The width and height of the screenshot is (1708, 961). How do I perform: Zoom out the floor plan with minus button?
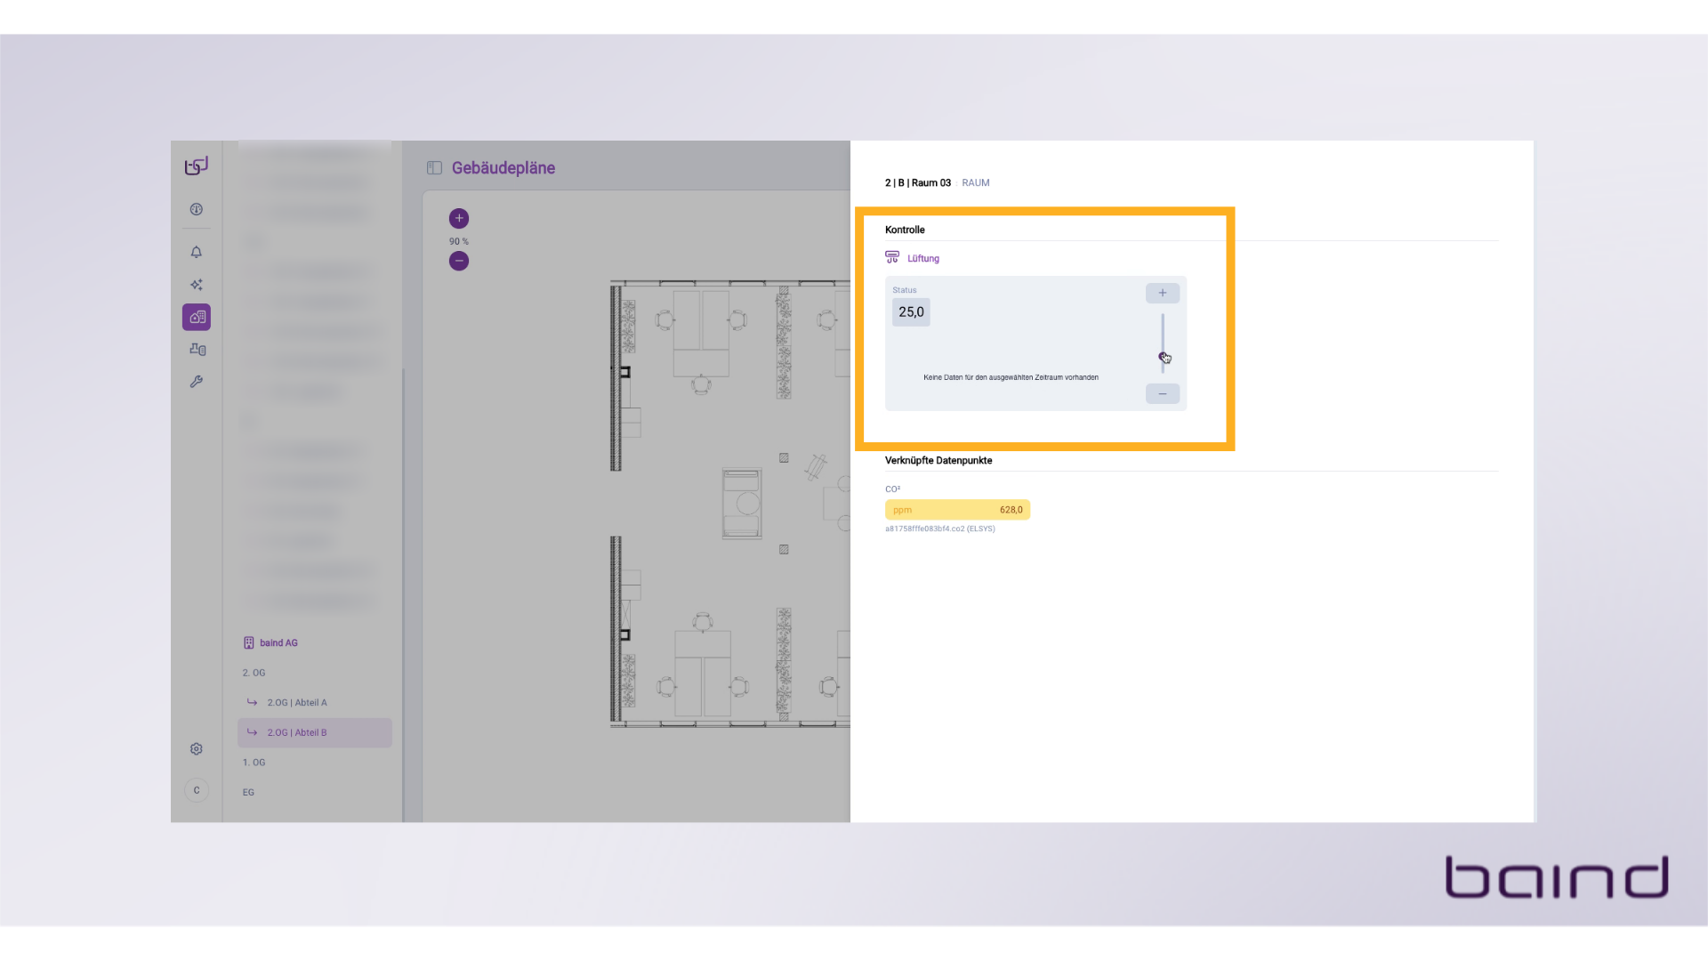pos(459,261)
